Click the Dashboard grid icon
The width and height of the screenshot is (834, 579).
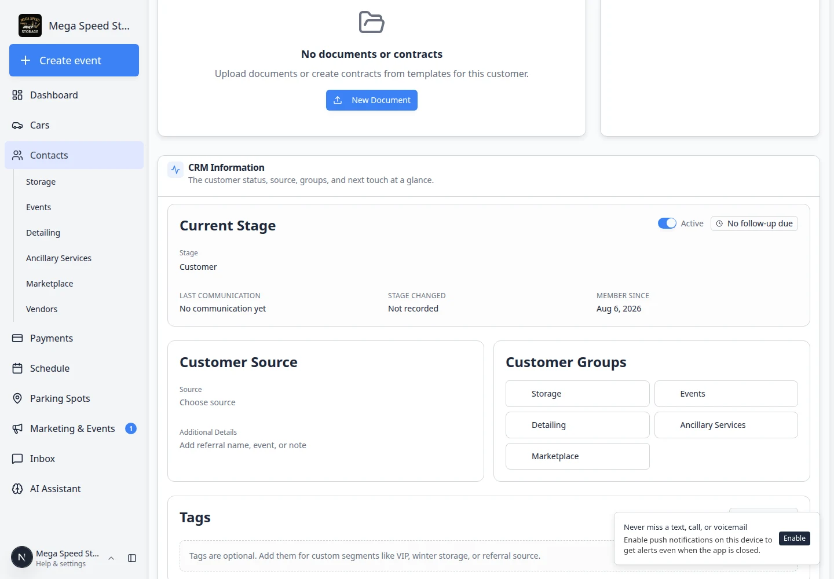[x=17, y=95]
